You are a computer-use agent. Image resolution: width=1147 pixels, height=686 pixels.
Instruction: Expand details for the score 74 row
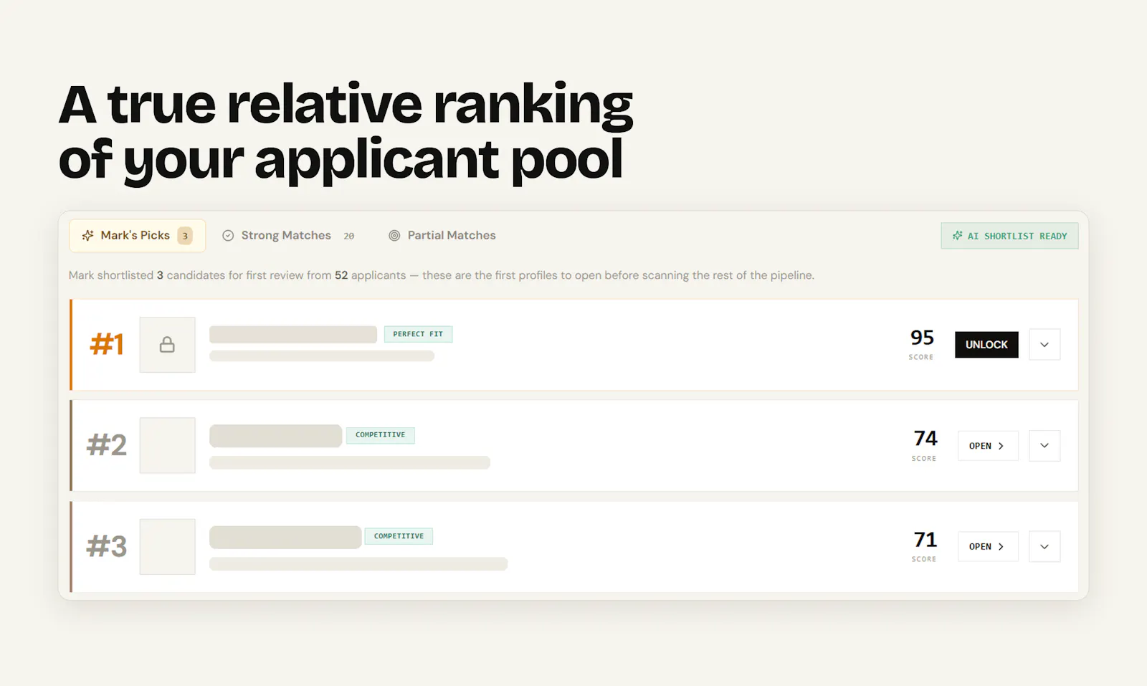pyautogui.click(x=1044, y=446)
